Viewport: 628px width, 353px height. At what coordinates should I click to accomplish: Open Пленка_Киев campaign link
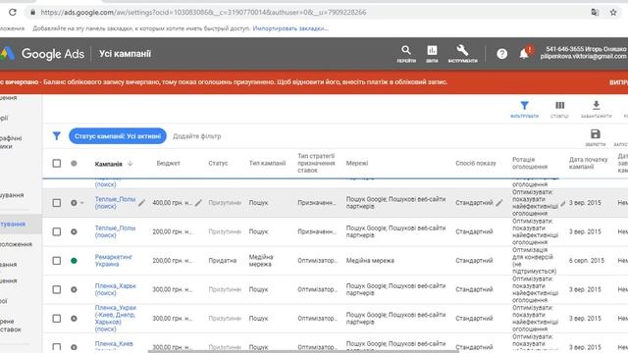point(114,344)
